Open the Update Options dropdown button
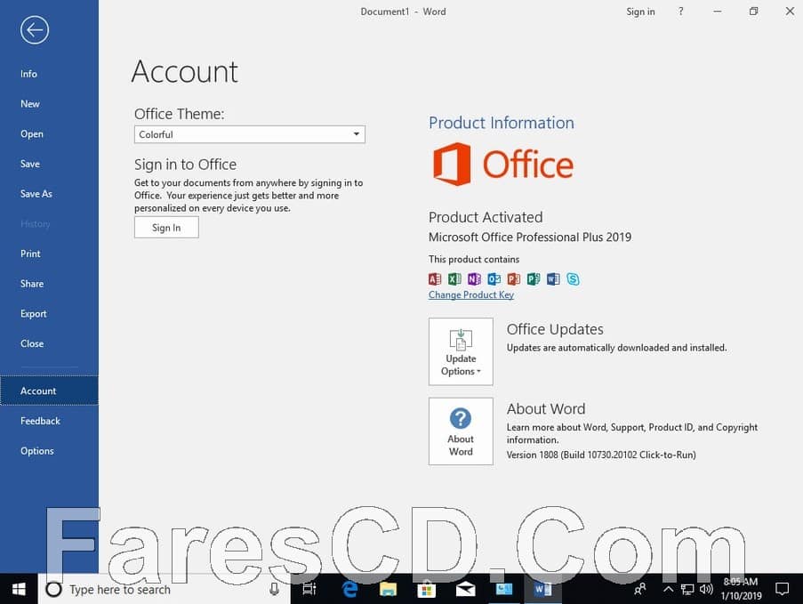This screenshot has height=604, width=803. [461, 351]
